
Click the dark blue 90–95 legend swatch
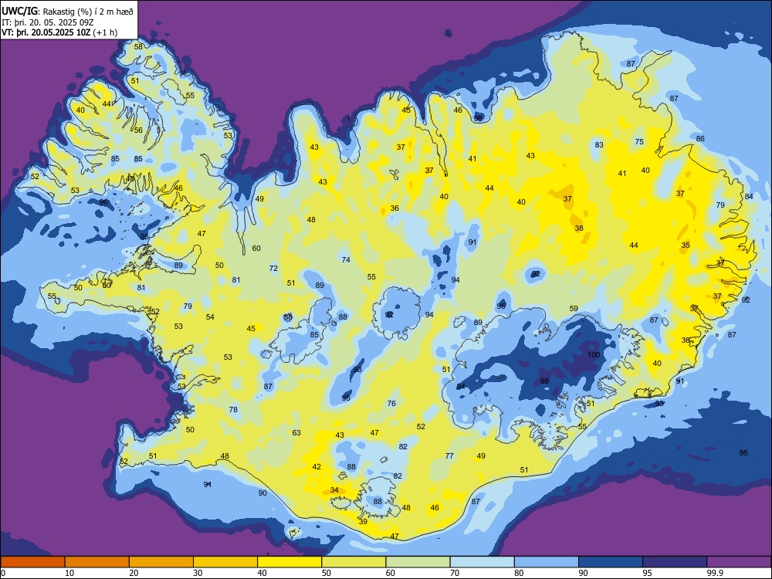coord(611,562)
